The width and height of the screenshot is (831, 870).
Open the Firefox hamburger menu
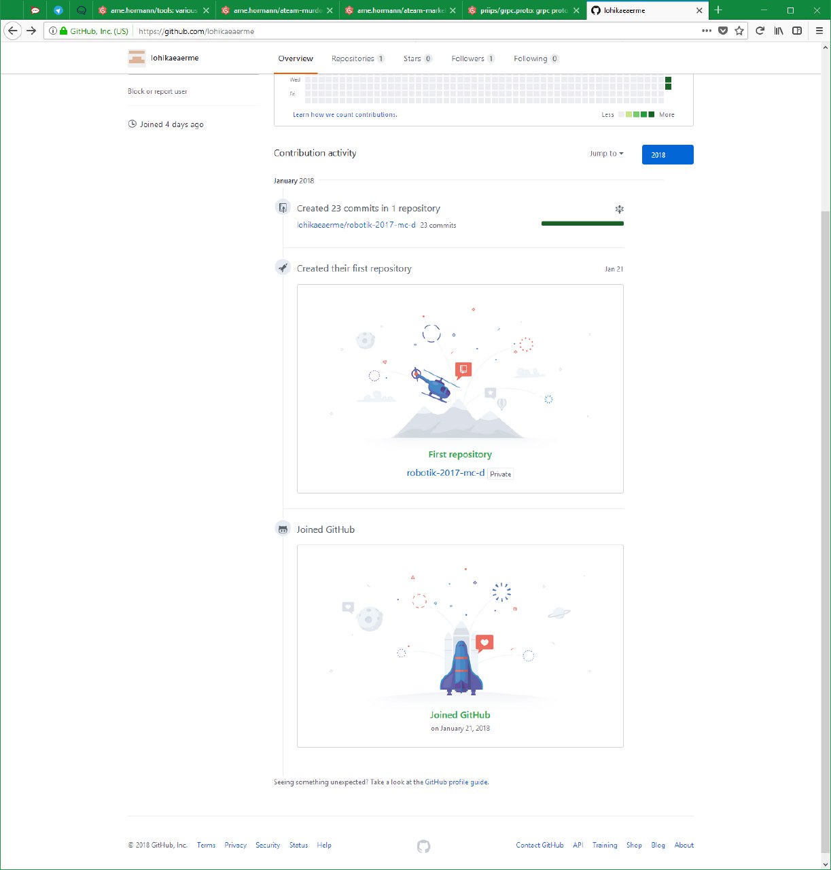coord(819,31)
